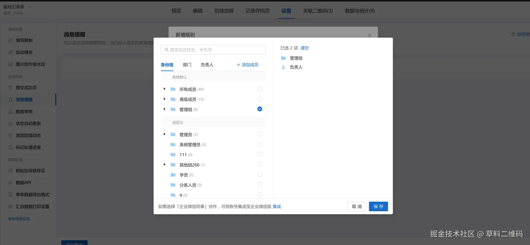530x245 pixels.
Task: Select the 其他组266 radio button
Action: (260, 164)
